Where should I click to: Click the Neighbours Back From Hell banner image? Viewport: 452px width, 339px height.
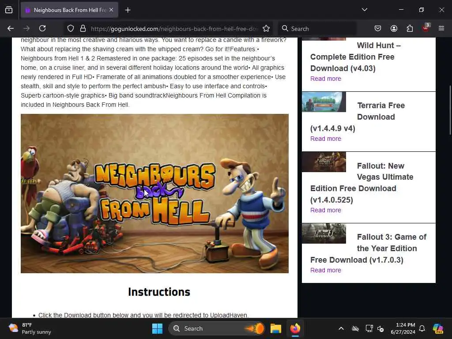[154, 193]
